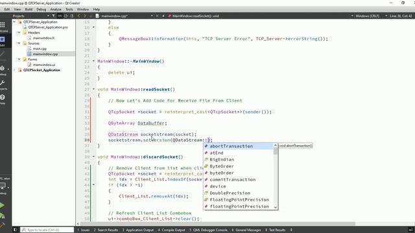Collapse the Forms folder
The height and width of the screenshot is (233, 415).
tap(19, 59)
